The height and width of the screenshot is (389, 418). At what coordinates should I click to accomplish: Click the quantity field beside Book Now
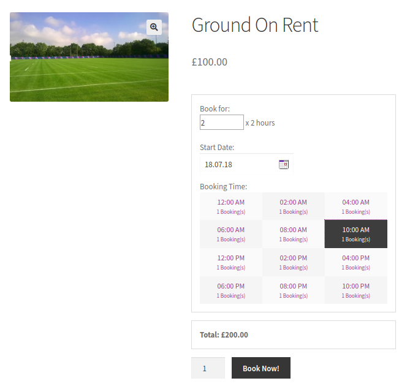(208, 368)
